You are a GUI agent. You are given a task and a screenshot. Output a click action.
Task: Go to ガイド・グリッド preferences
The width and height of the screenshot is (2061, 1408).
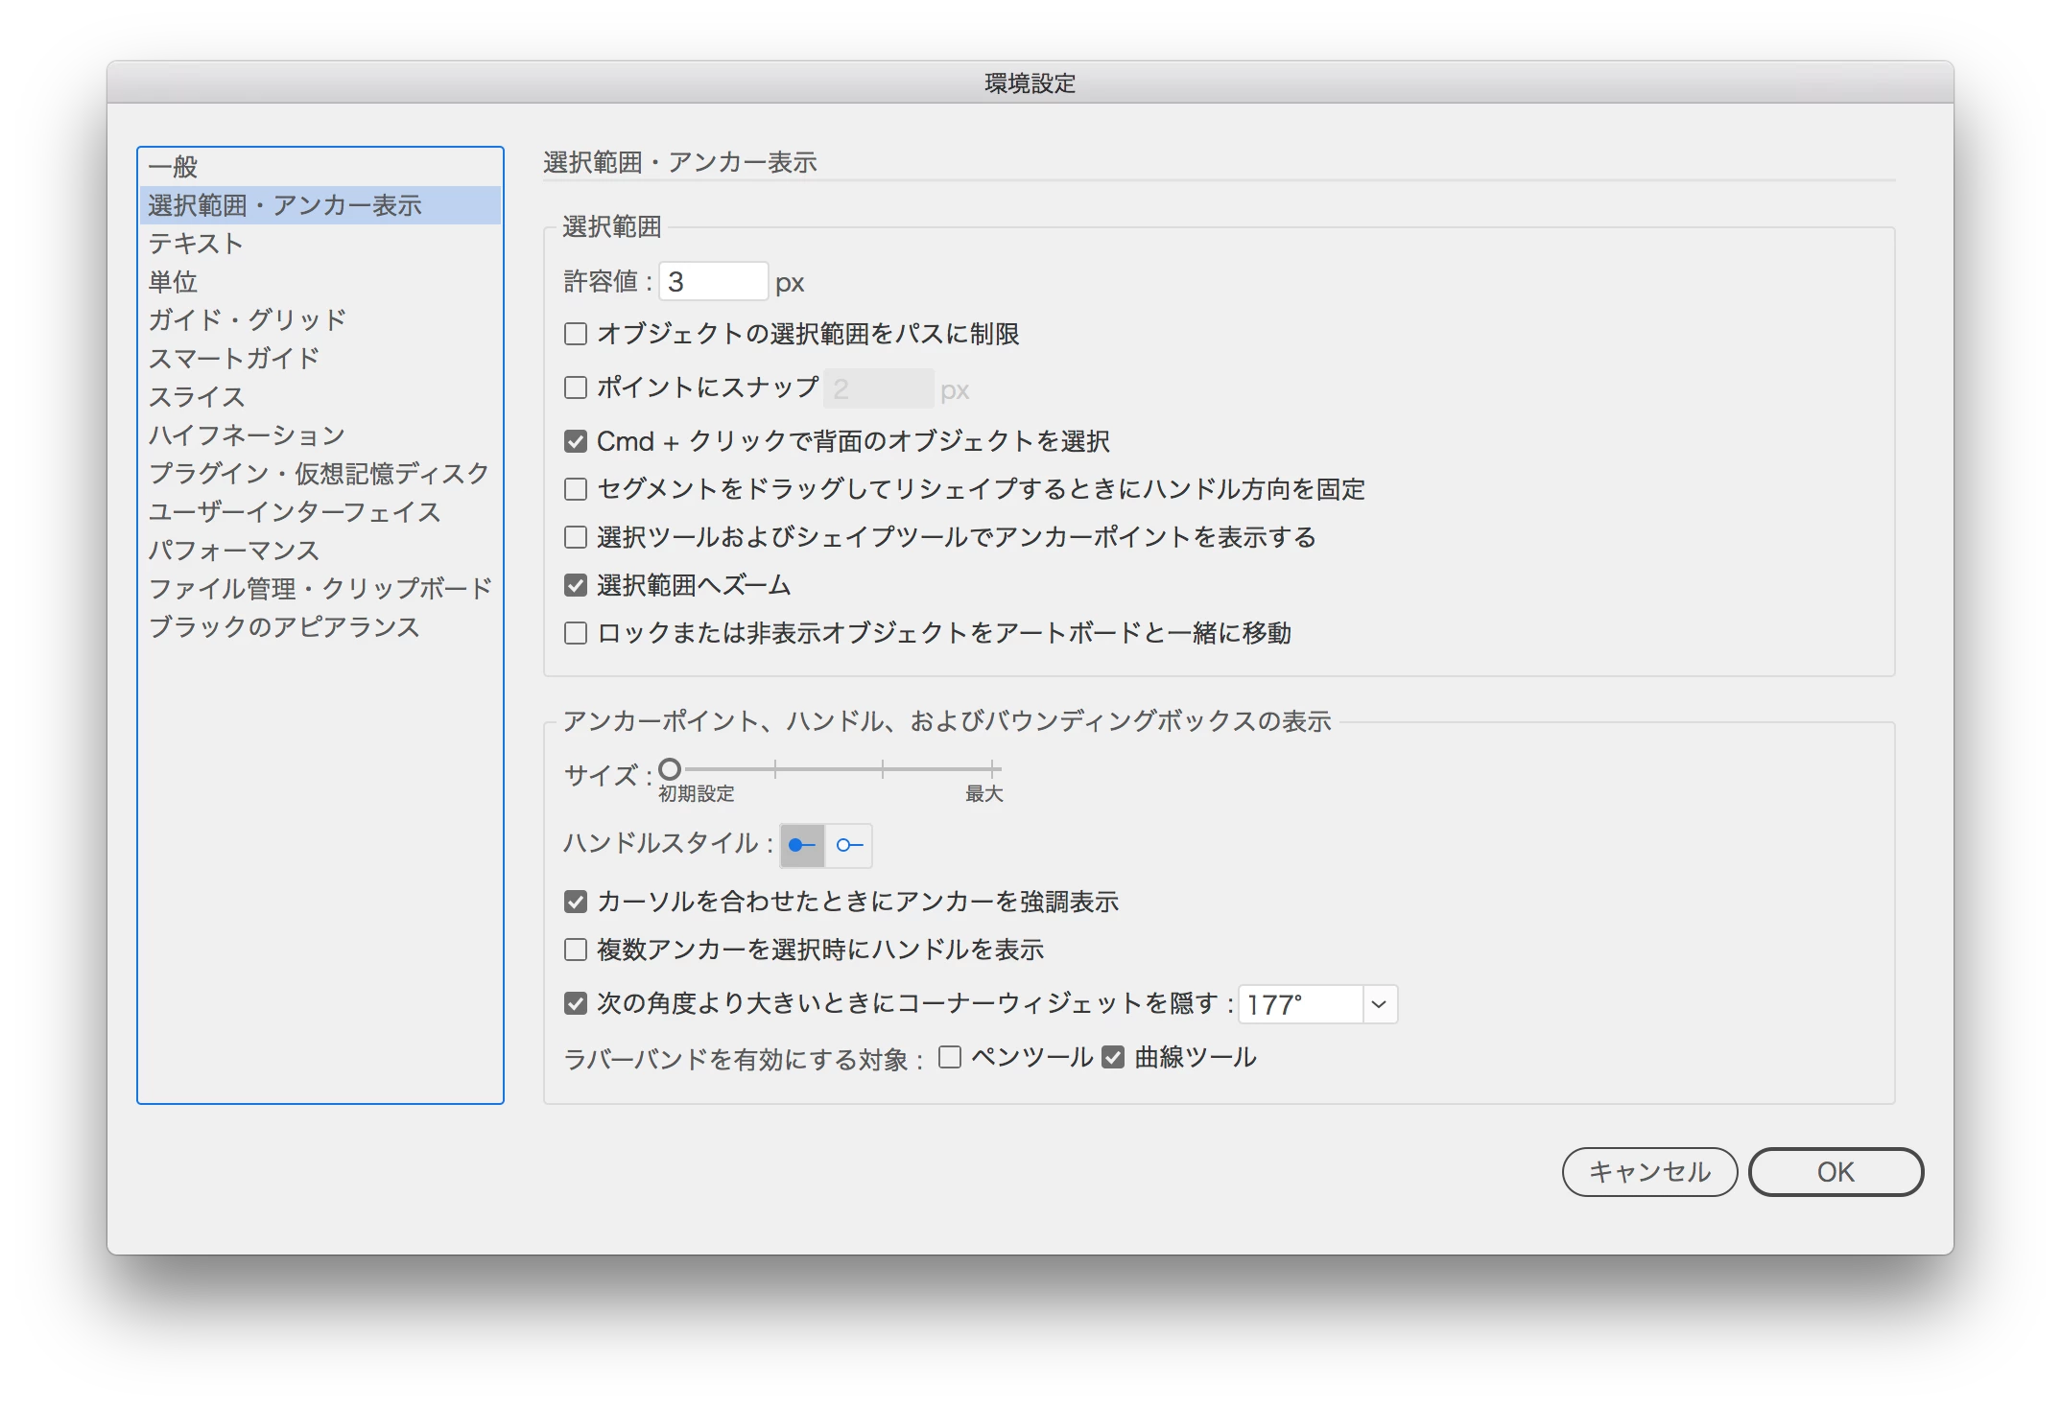(x=248, y=319)
